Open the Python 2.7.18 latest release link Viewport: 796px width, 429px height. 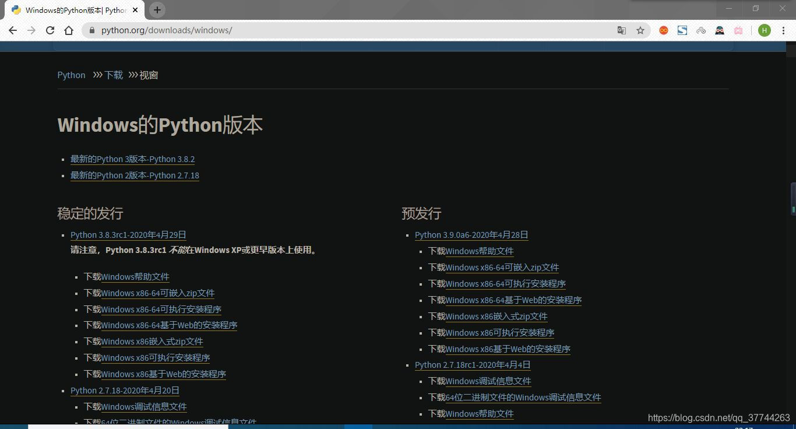pos(135,175)
